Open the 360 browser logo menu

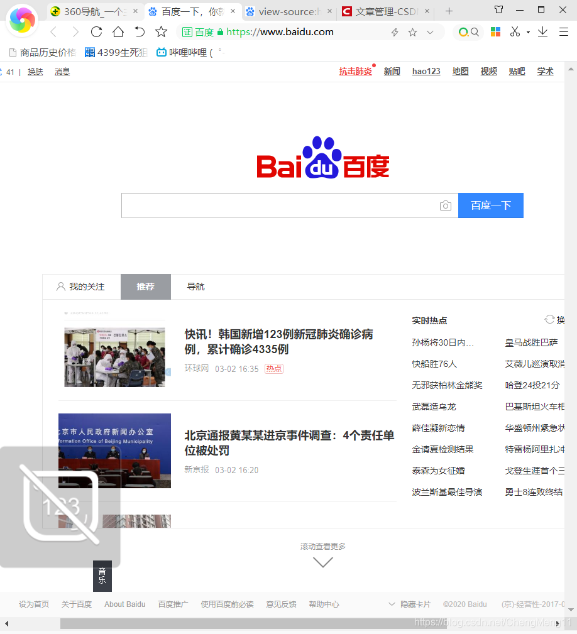[x=22, y=19]
